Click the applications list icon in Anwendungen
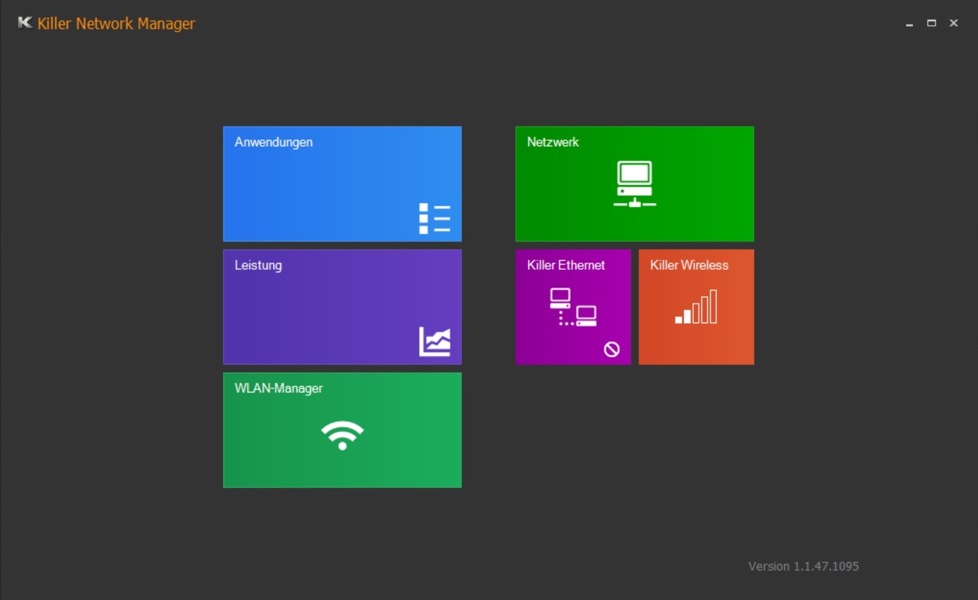The height and width of the screenshot is (600, 978). point(435,219)
